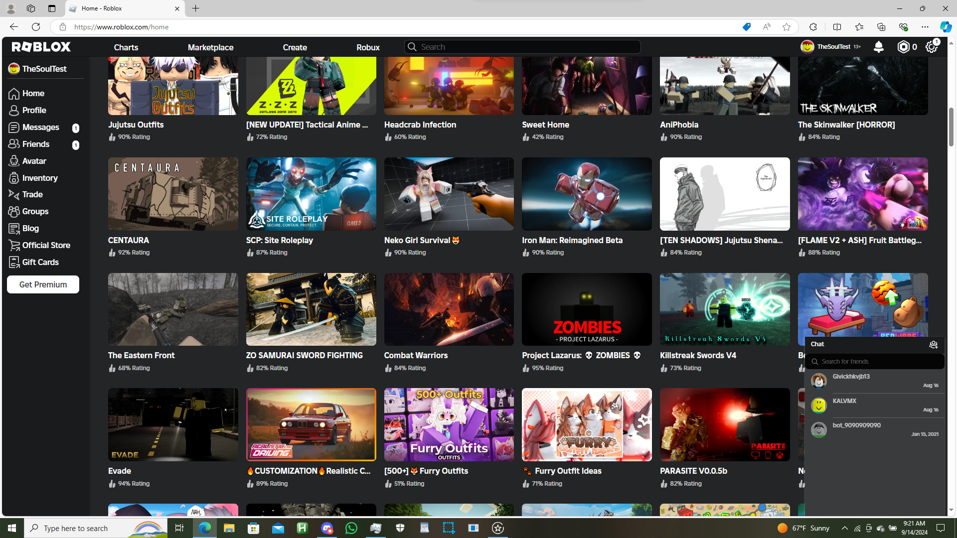
Task: Show hidden system tray icons
Action: click(x=844, y=528)
